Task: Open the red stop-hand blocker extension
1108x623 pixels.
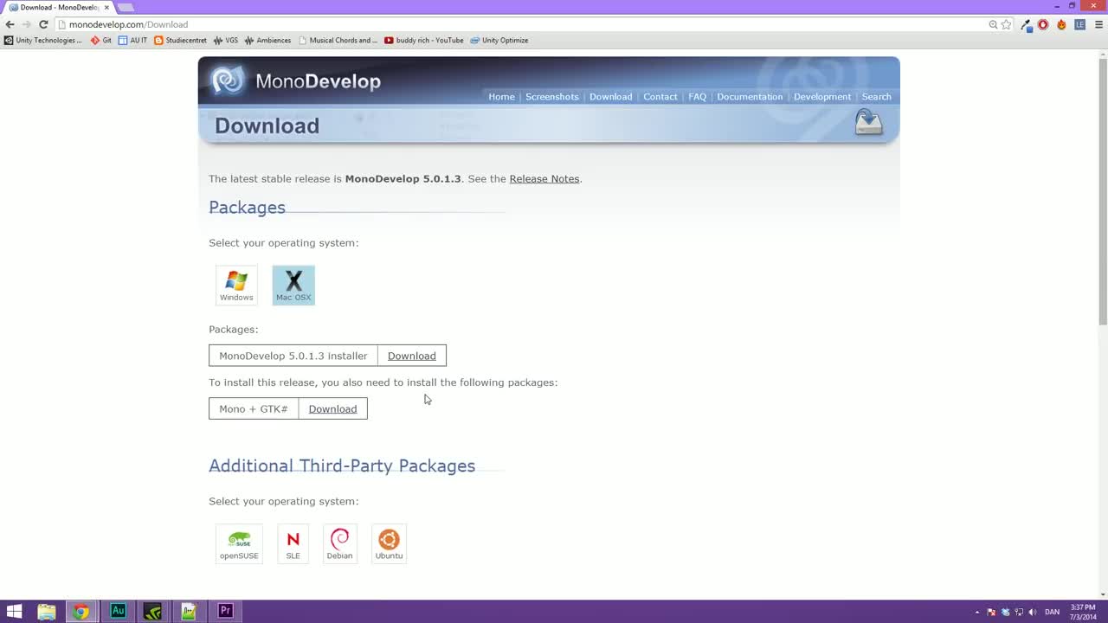Action: pos(1043,24)
